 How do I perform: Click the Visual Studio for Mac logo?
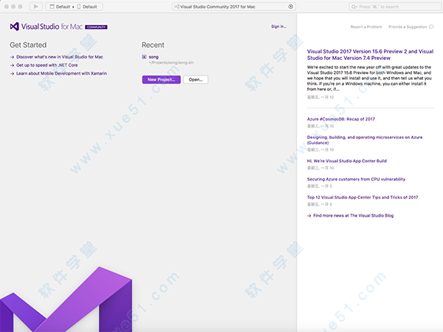click(x=58, y=27)
